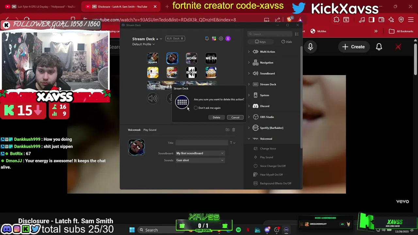Open Stream Deck settings gear

221,39
